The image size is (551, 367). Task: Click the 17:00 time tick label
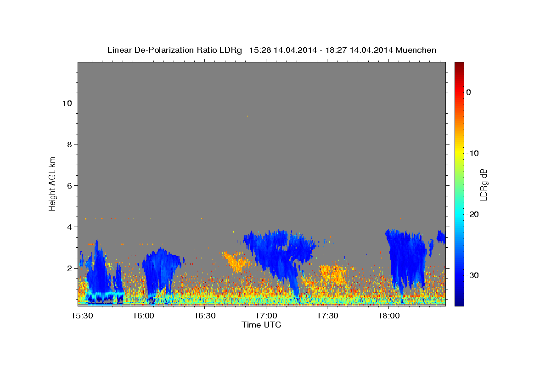pos(266,316)
